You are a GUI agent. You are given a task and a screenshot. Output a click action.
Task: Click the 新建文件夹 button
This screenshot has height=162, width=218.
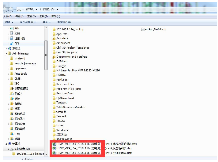coord(64,22)
